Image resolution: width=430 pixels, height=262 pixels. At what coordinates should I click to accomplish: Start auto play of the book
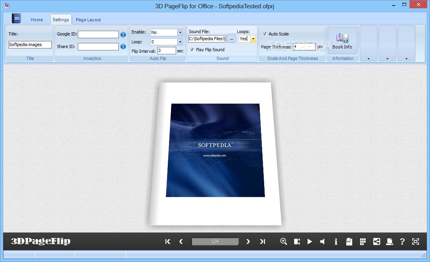point(310,242)
